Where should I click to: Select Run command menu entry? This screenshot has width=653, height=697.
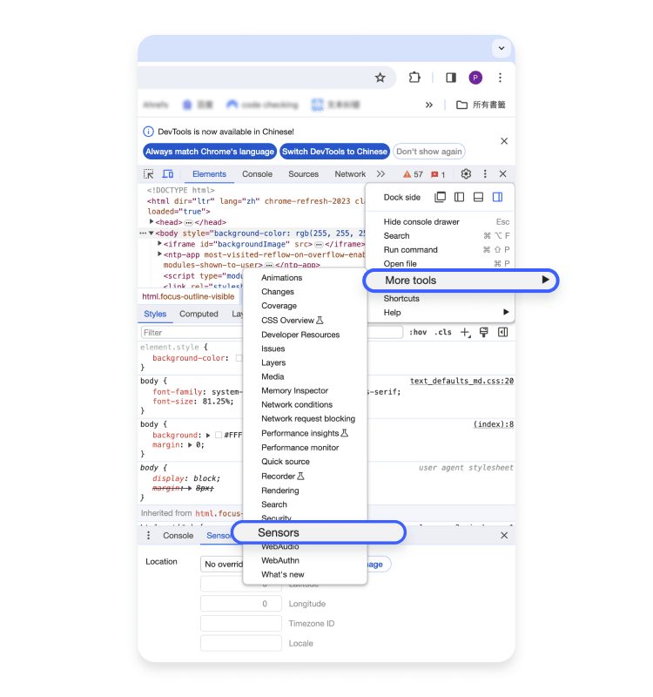(x=441, y=250)
